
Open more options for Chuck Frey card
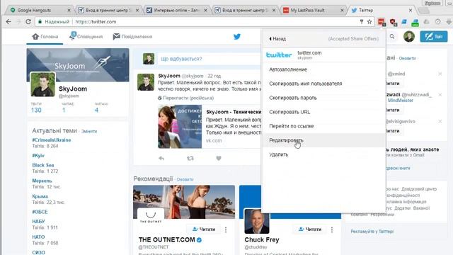coord(332,229)
